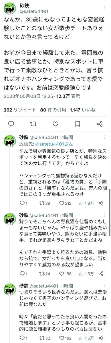Tap the avatar of the last reply
This screenshot has height=343, width=111.
point(10,290)
